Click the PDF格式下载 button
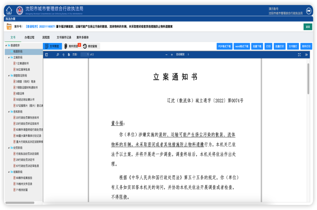This screenshot has width=317, height=210. (225, 46)
